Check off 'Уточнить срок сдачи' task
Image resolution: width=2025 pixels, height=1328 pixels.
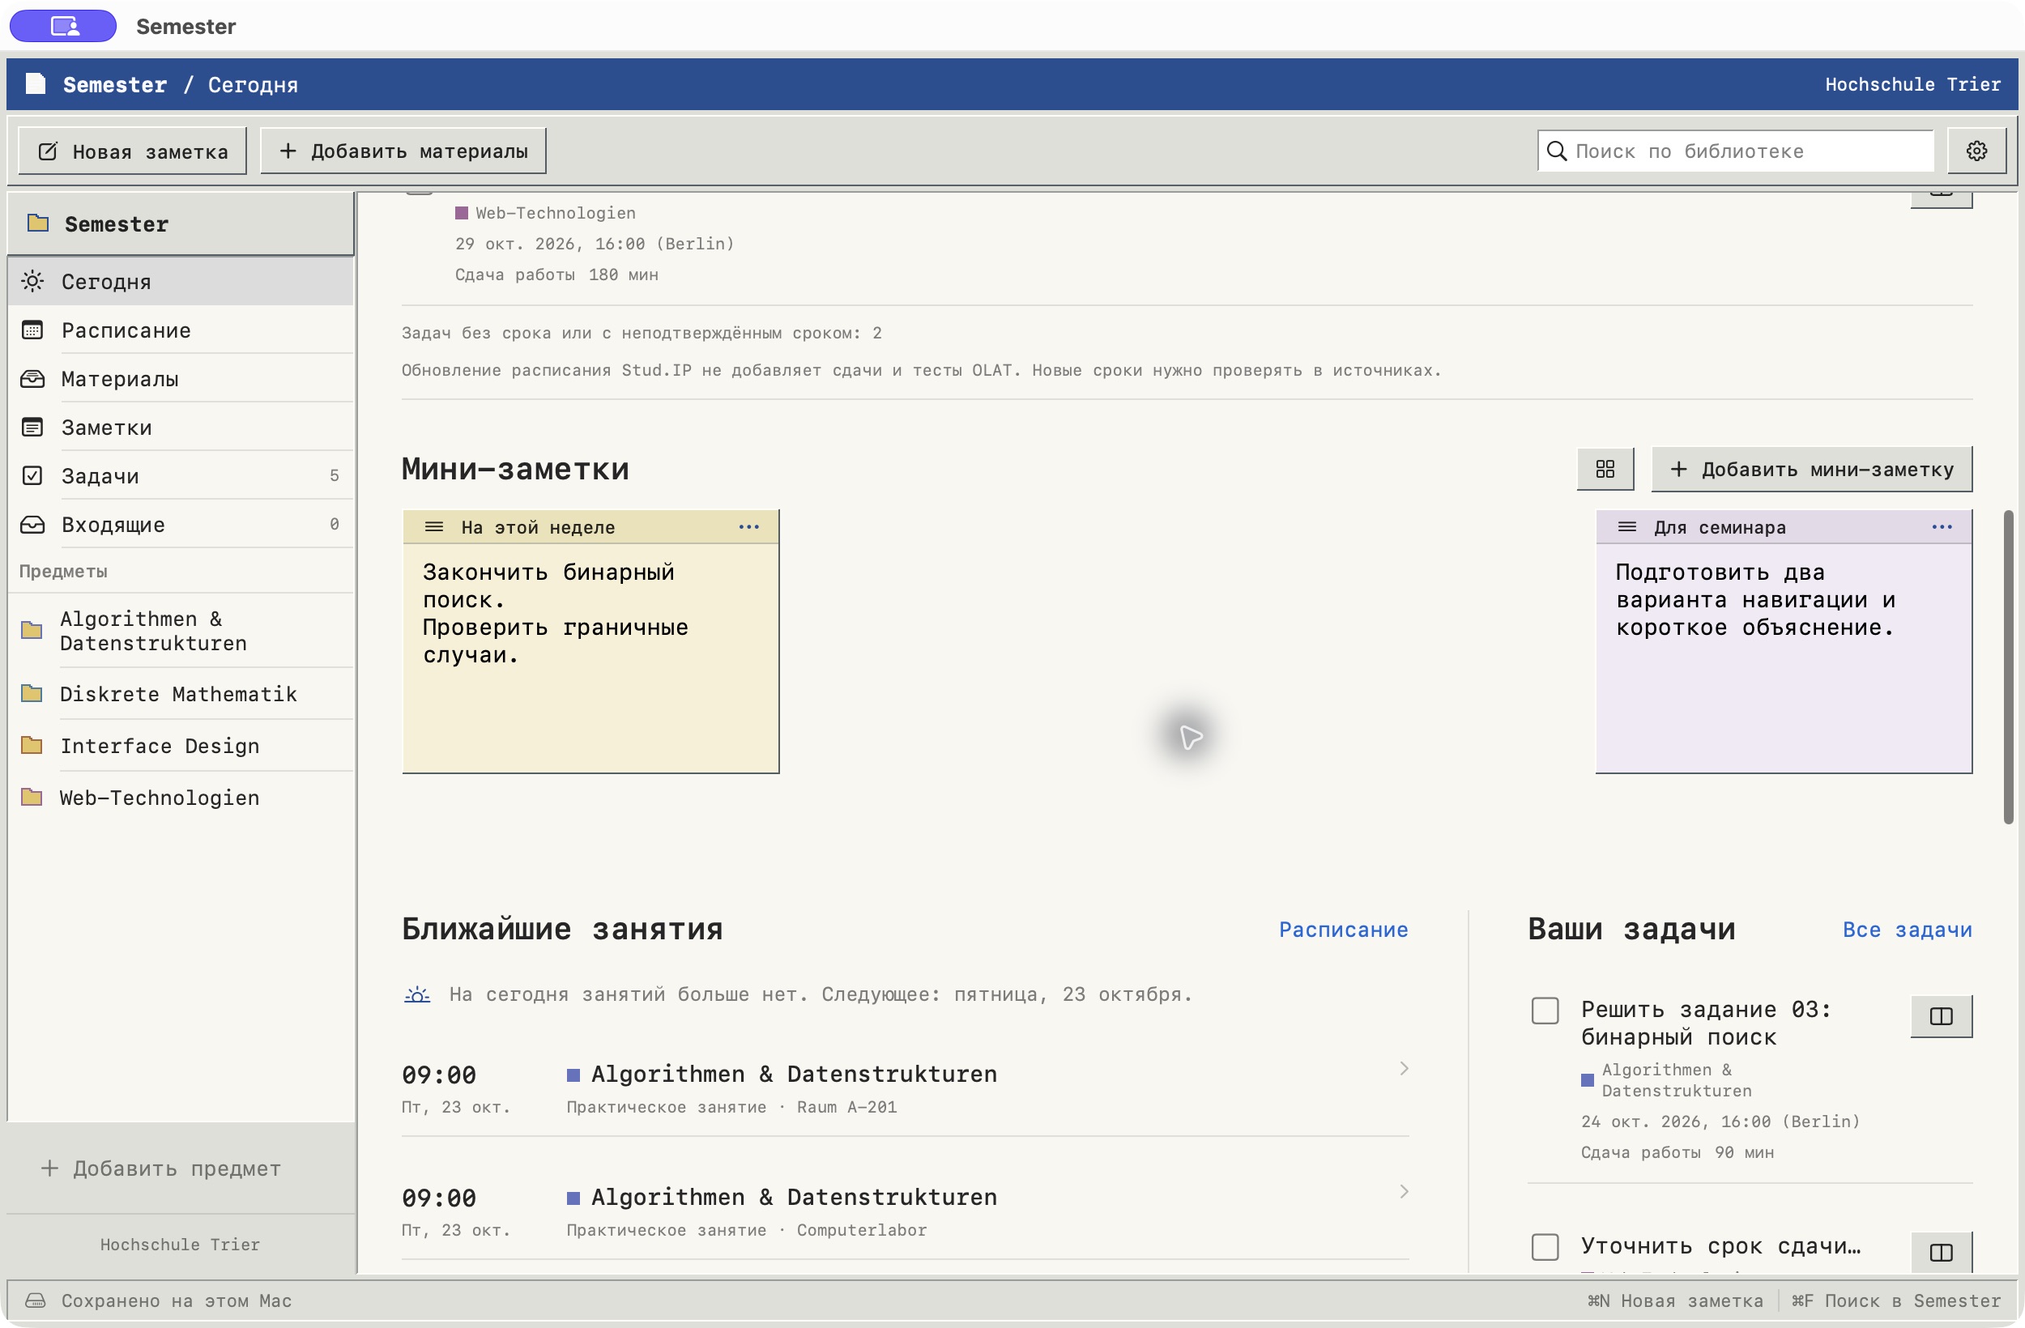click(1545, 1247)
